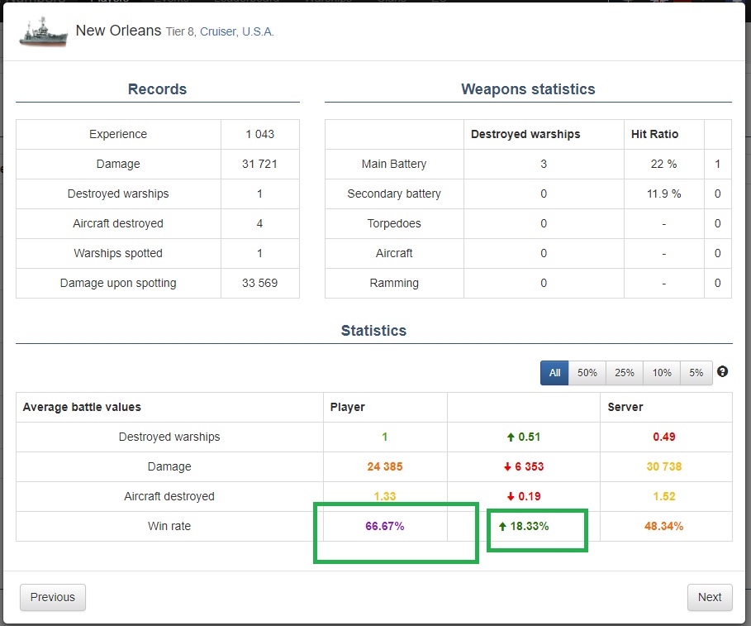Click Main Battery hit ratio 22 %

(x=663, y=164)
